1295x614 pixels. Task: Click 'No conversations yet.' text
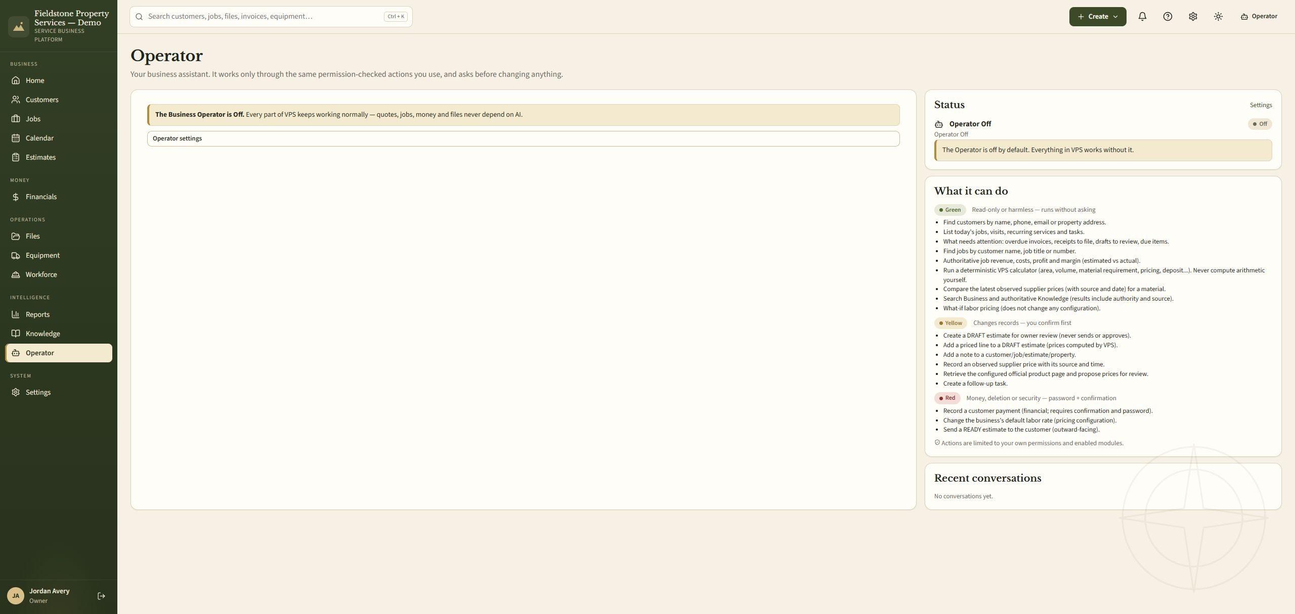963,496
